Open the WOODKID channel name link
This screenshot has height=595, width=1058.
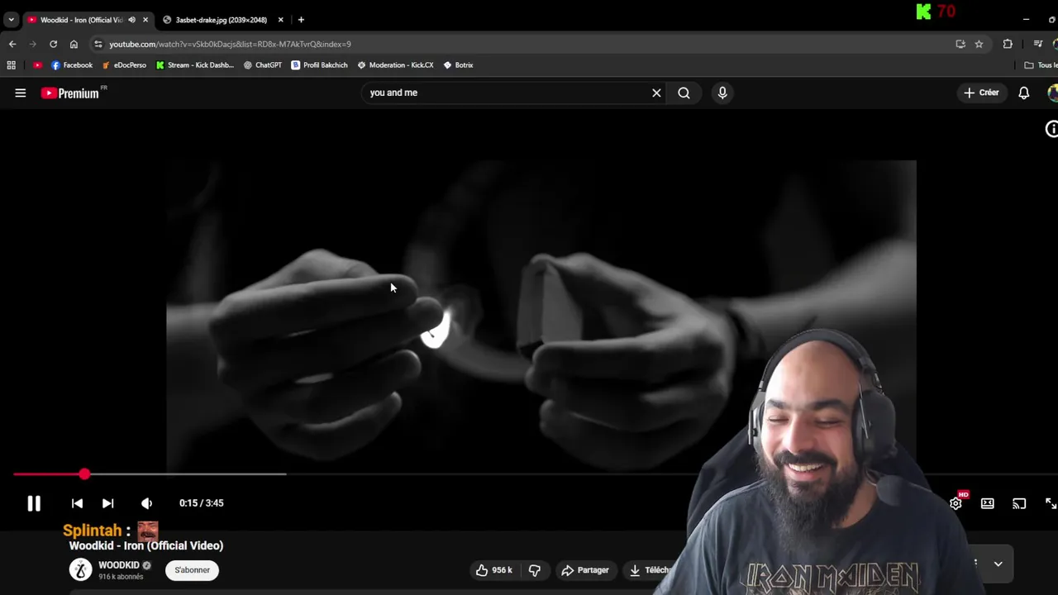pyautogui.click(x=118, y=565)
